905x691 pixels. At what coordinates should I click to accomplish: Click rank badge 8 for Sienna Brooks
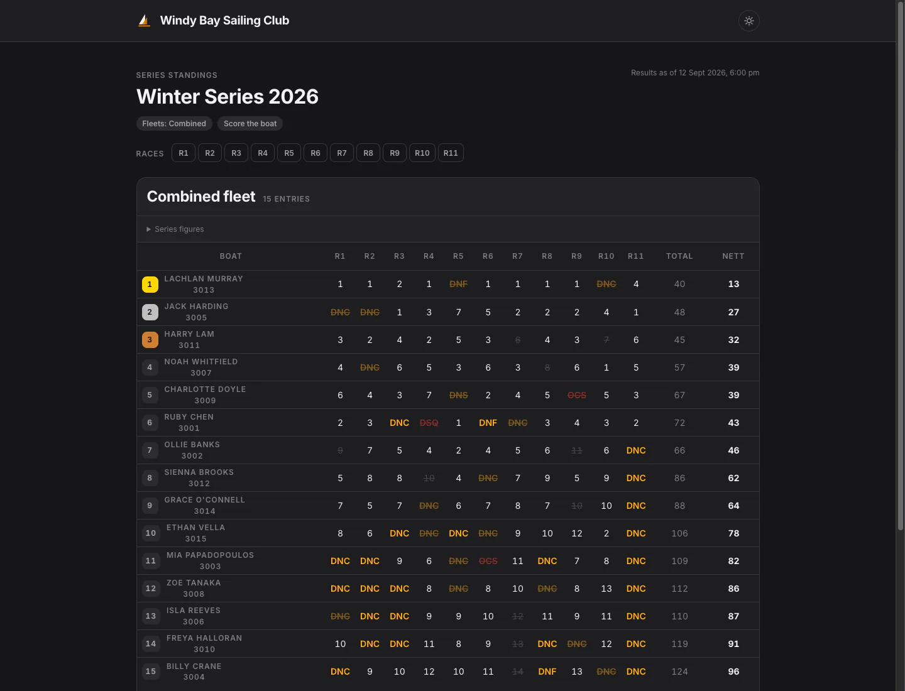[150, 478]
